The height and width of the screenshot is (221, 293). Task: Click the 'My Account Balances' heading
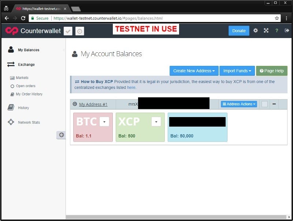click(x=111, y=54)
